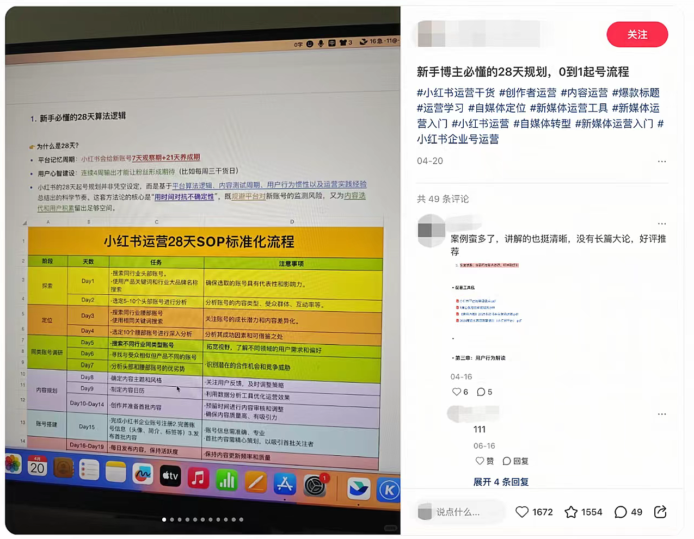Click the comment date 06-16
This screenshot has width=694, height=539.
tap(484, 445)
